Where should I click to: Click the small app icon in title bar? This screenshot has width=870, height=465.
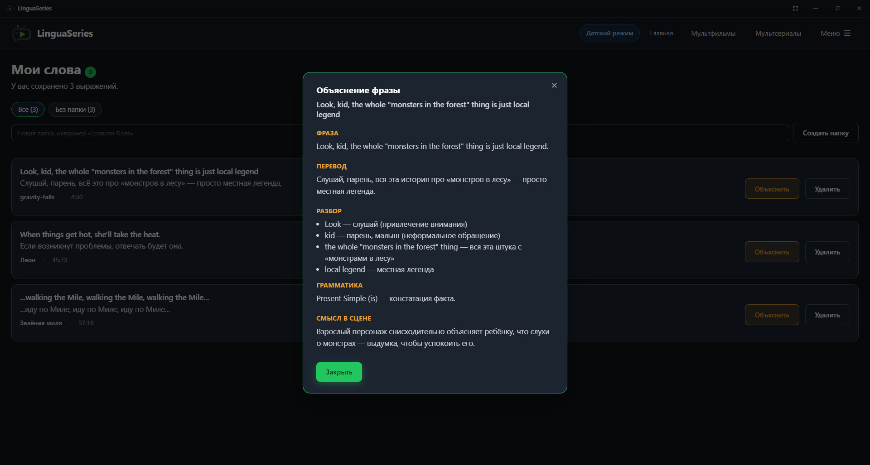click(x=10, y=8)
